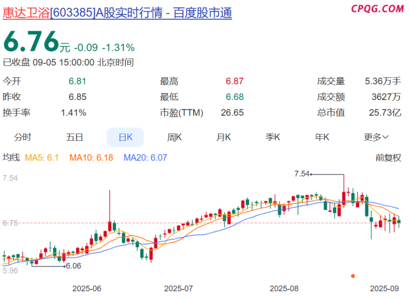Click the 7.54 high price marker
The image size is (409, 300).
pos(302,174)
